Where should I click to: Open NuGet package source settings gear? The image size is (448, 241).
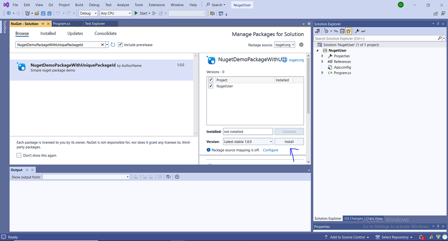click(301, 45)
